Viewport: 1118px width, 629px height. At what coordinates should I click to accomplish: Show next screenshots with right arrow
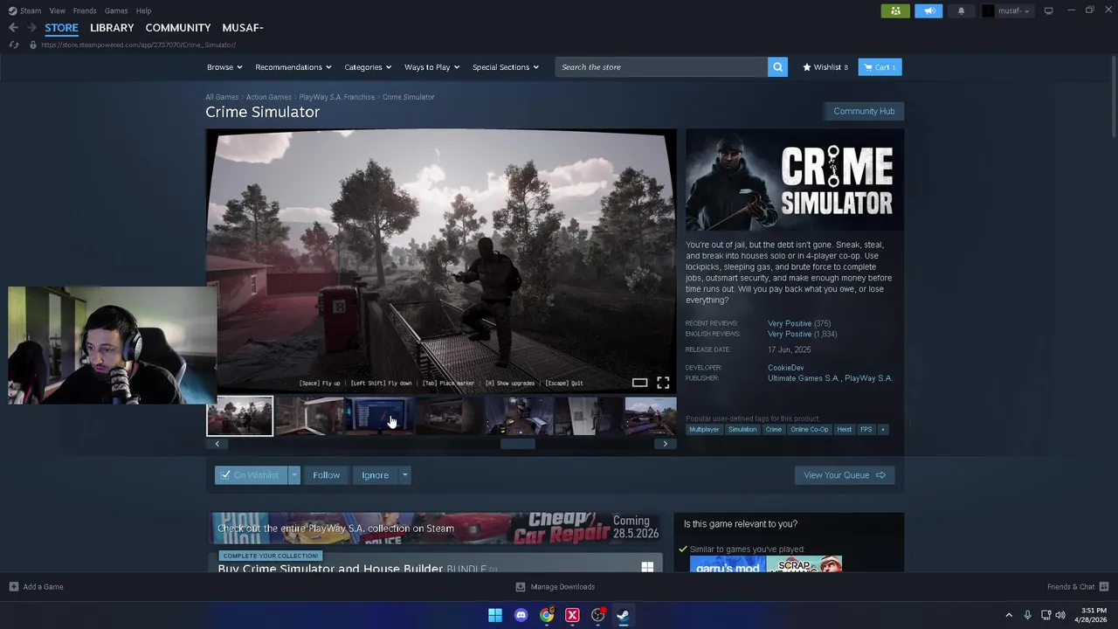coord(665,444)
